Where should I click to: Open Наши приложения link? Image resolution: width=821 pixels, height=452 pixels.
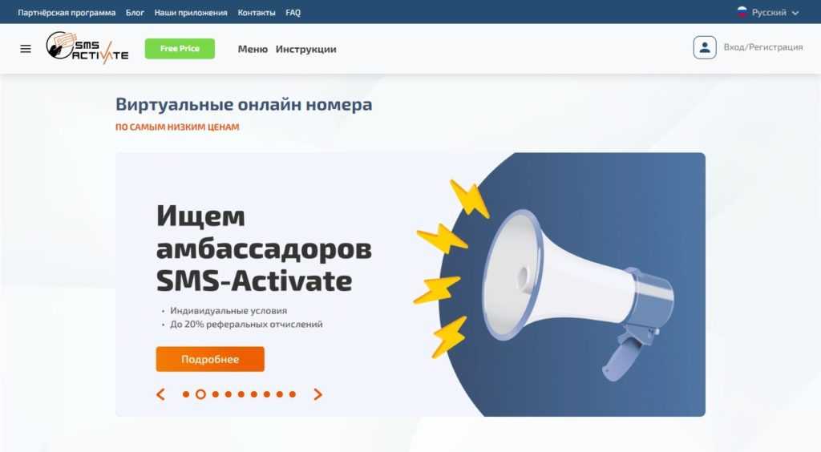pyautogui.click(x=191, y=13)
